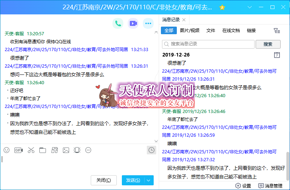Switch to the 在线文档 tab

[x=231, y=31]
